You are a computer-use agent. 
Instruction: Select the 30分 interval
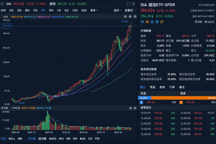point(84,10)
